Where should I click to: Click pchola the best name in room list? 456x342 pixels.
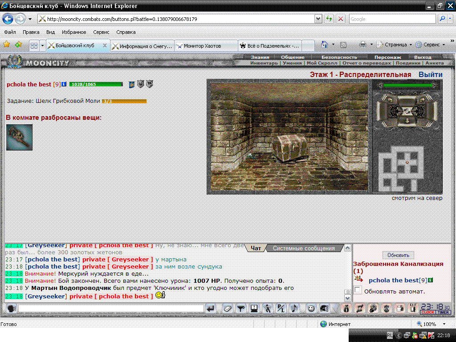coord(394,280)
